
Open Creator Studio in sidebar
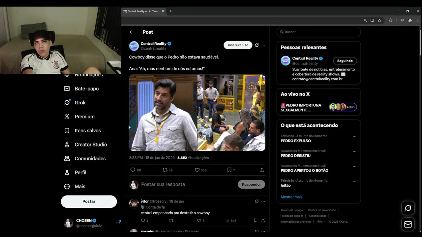click(85, 145)
